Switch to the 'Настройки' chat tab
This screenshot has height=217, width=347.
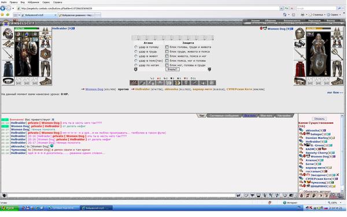coord(284,116)
